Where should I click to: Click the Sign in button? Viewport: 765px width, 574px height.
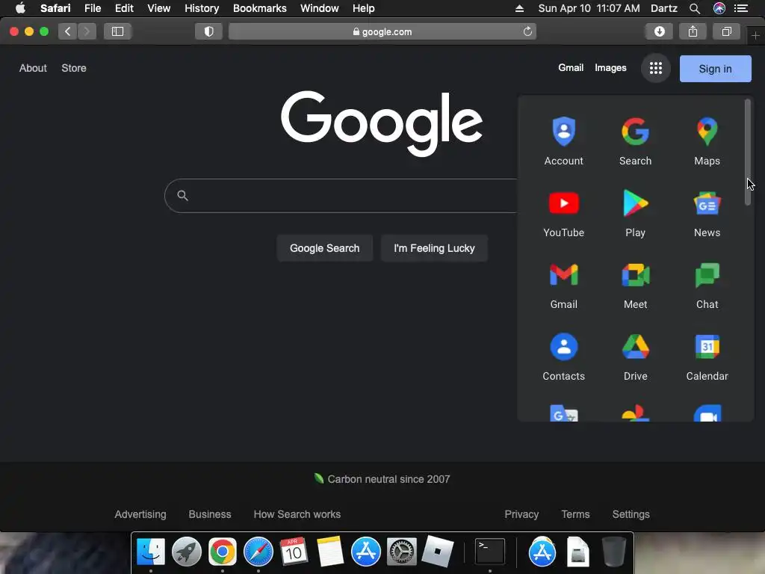715,69
